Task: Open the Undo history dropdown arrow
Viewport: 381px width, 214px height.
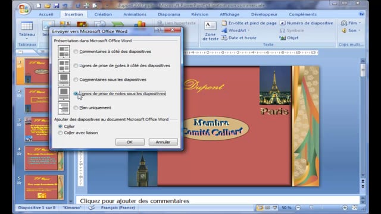Action: 71,5
